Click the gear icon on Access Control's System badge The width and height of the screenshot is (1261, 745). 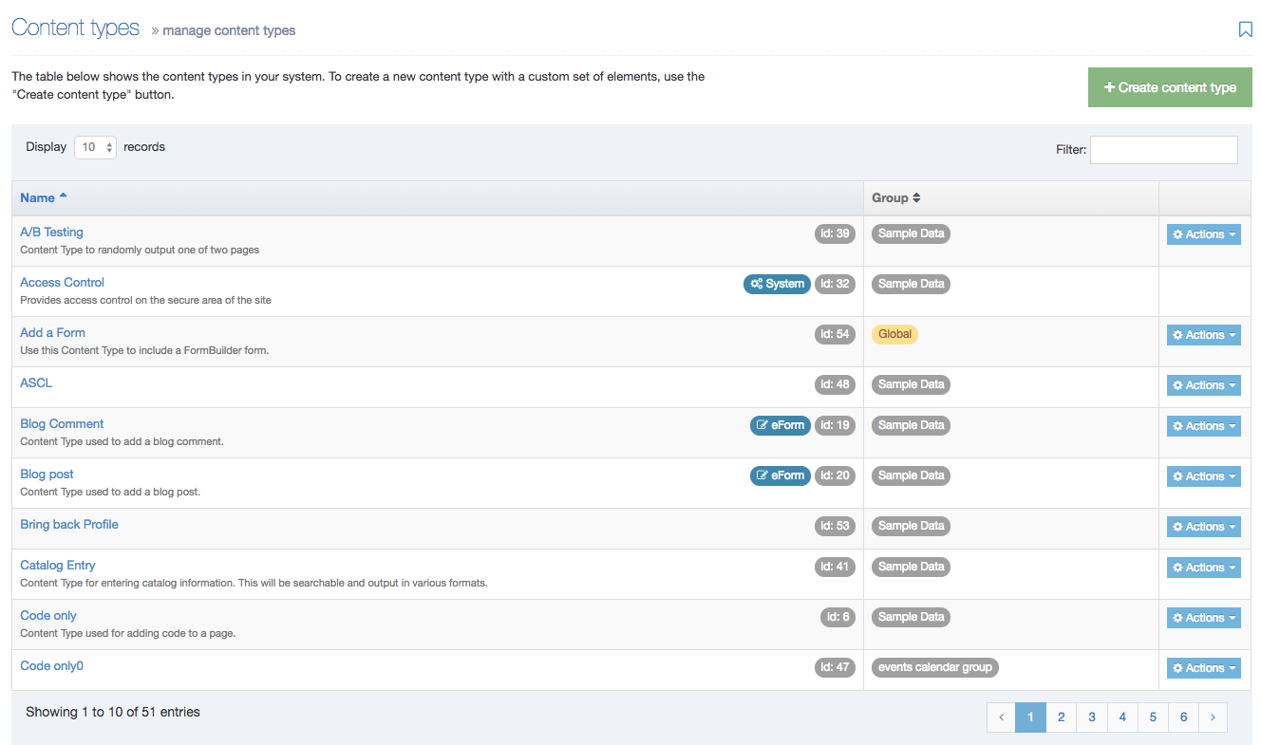pyautogui.click(x=758, y=283)
